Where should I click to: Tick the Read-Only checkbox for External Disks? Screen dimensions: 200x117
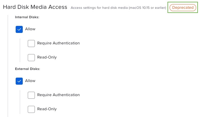coord(31,109)
